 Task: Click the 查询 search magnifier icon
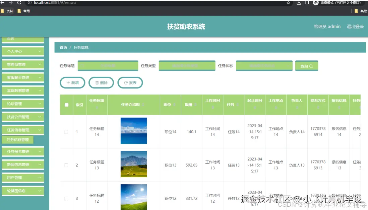(x=311, y=66)
